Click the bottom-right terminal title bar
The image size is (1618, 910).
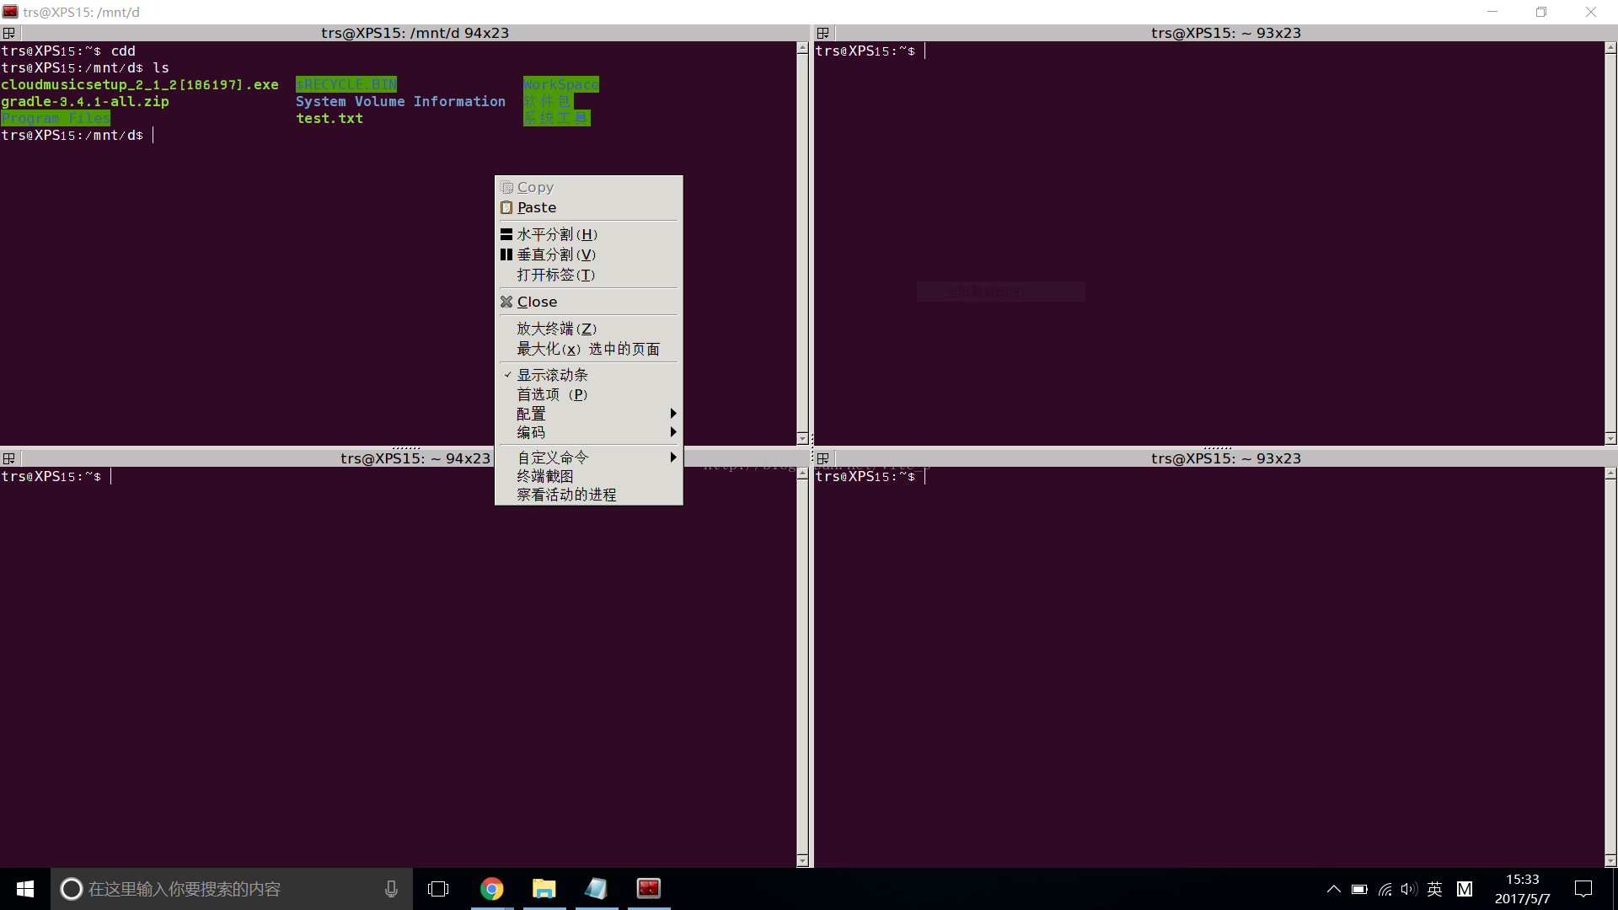1226,458
